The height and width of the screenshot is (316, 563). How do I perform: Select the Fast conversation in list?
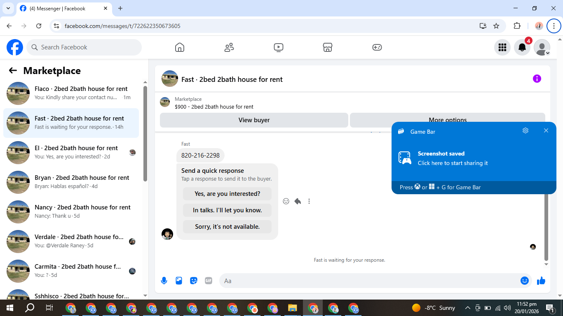pyautogui.click(x=71, y=123)
